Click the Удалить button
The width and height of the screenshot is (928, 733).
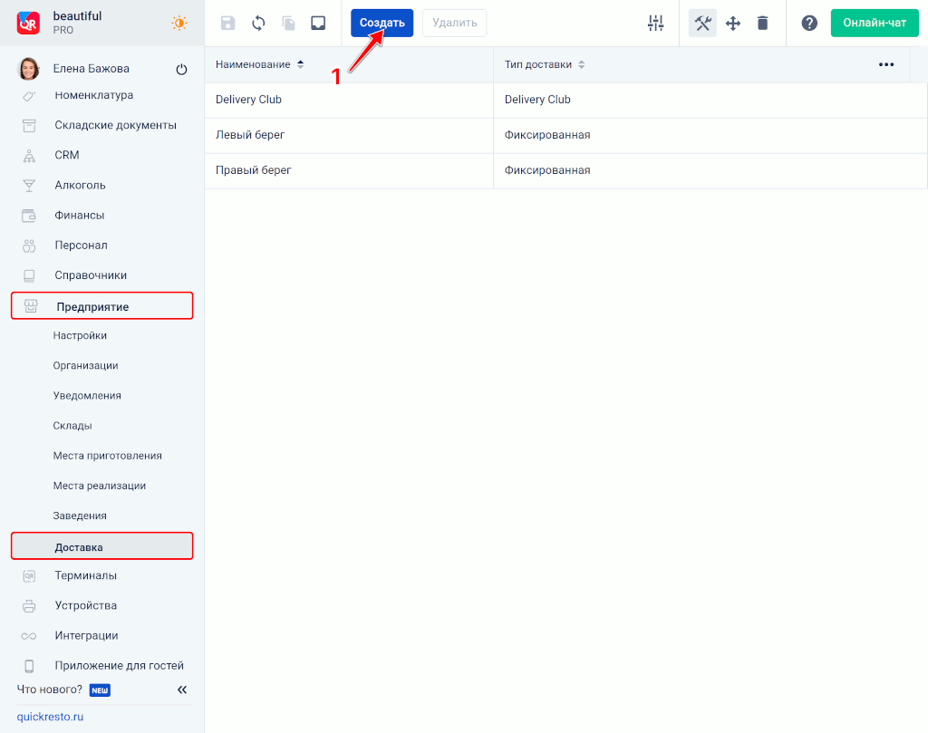(x=455, y=23)
